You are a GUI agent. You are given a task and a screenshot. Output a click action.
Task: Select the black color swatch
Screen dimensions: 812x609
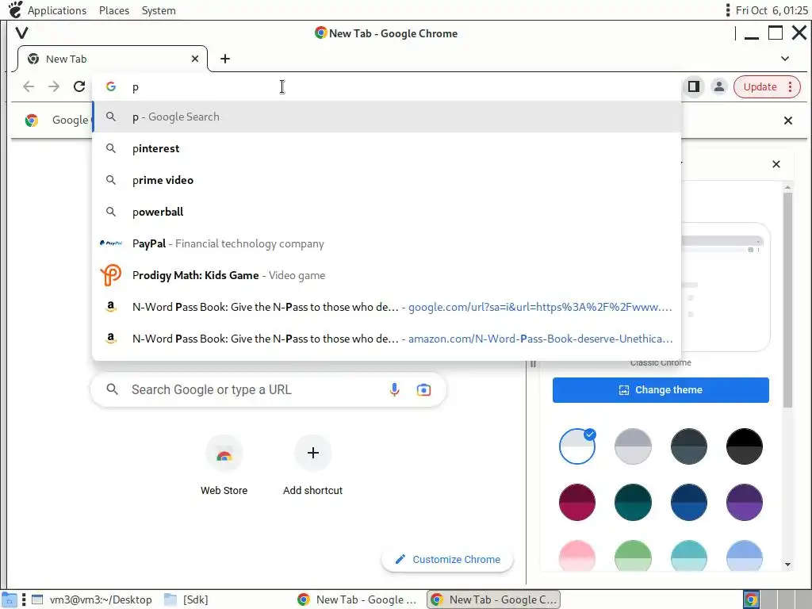[744, 446]
